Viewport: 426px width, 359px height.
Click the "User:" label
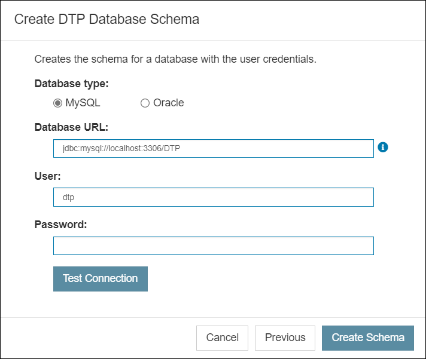[47, 176]
